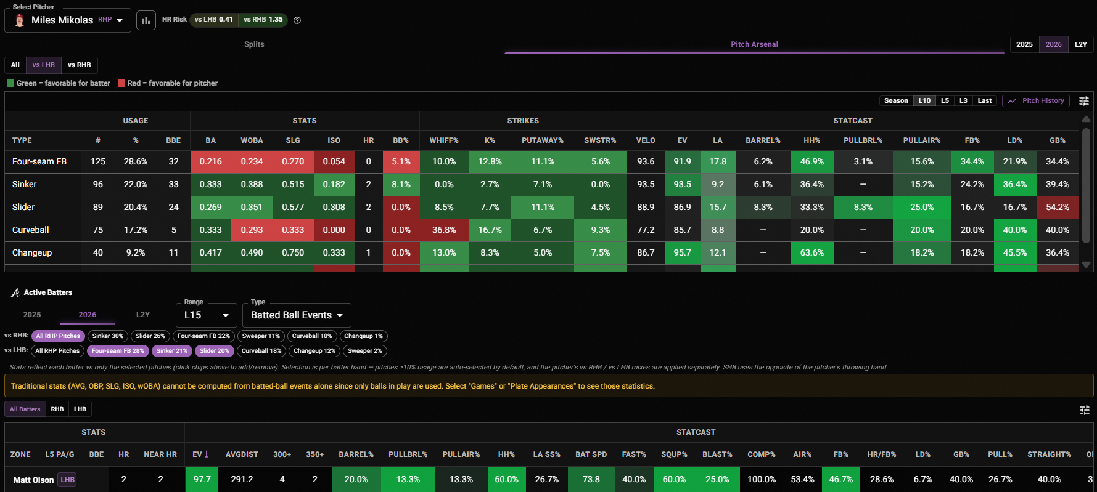Toggle the Four-seam FB 28% chip vs LHB

118,351
